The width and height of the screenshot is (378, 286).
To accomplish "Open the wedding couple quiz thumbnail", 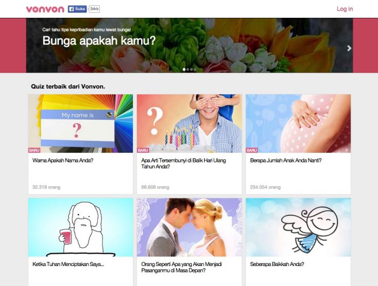I will (189, 227).
